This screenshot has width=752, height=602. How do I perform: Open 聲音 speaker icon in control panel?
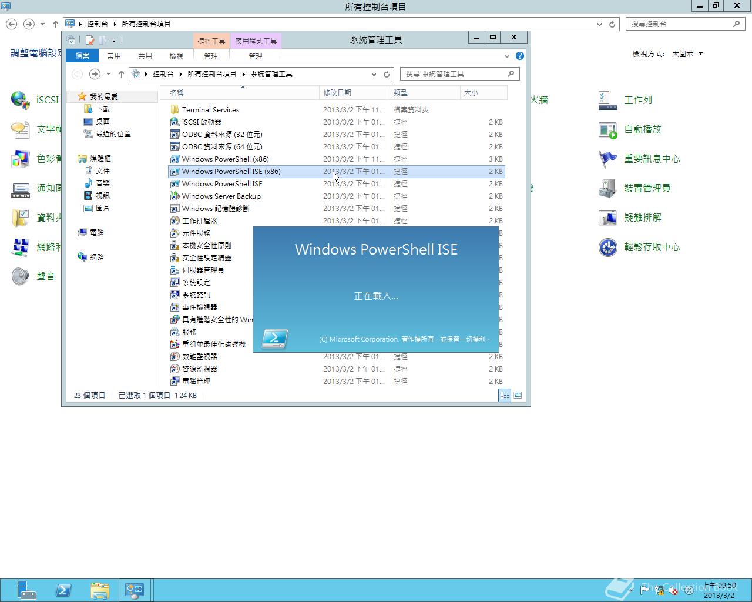[x=20, y=276]
